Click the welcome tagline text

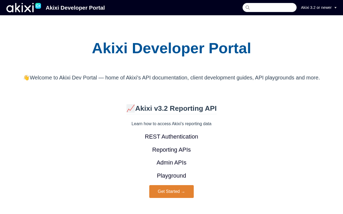(171, 78)
